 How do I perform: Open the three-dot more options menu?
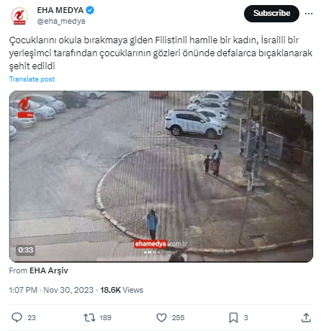click(x=309, y=14)
